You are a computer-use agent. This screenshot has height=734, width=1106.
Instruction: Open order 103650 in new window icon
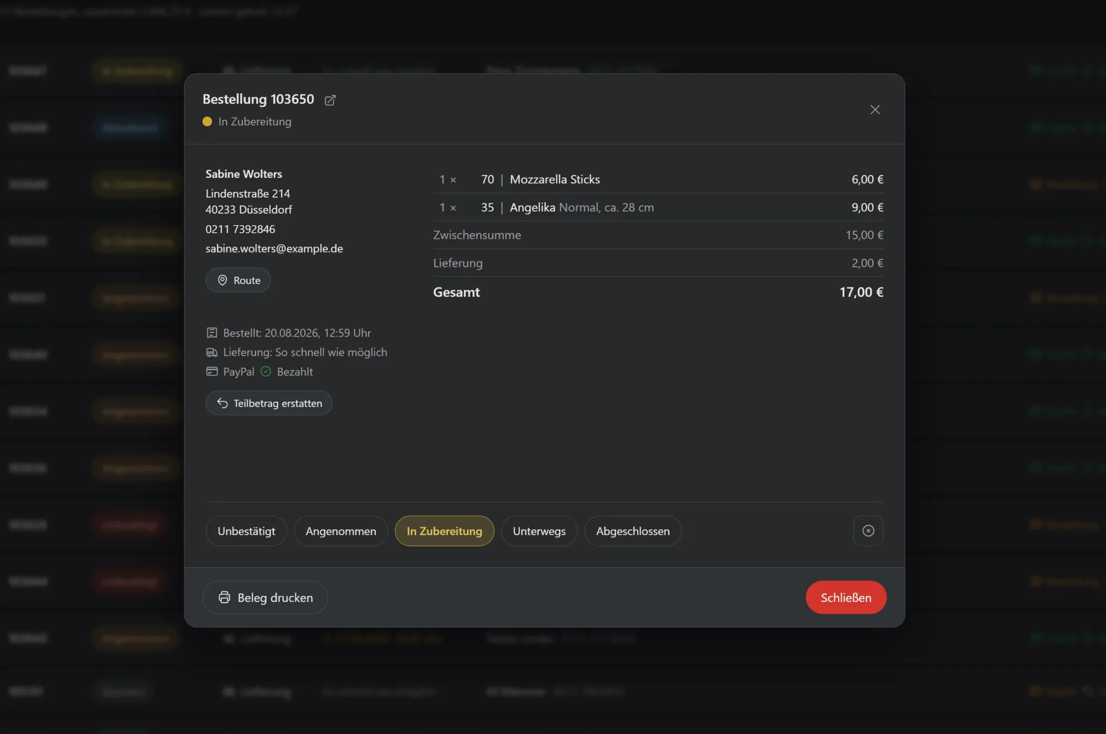point(330,100)
